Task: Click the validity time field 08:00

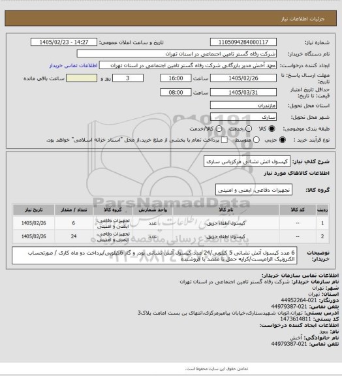Action: [x=176, y=92]
